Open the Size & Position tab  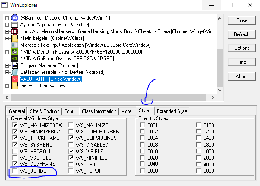click(45, 111)
